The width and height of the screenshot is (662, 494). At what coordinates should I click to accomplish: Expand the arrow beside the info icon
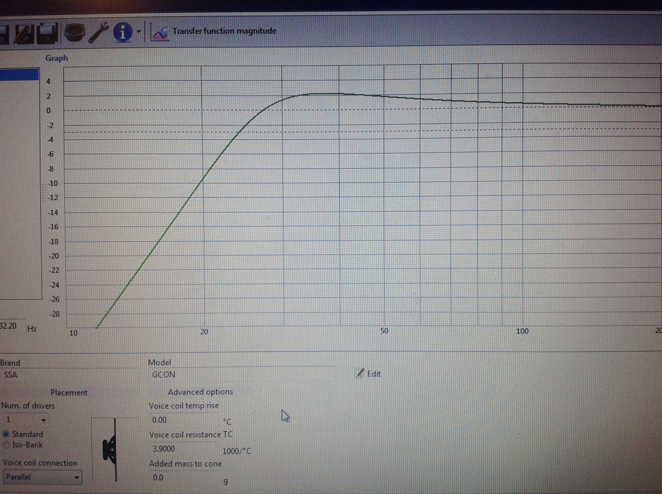(139, 31)
